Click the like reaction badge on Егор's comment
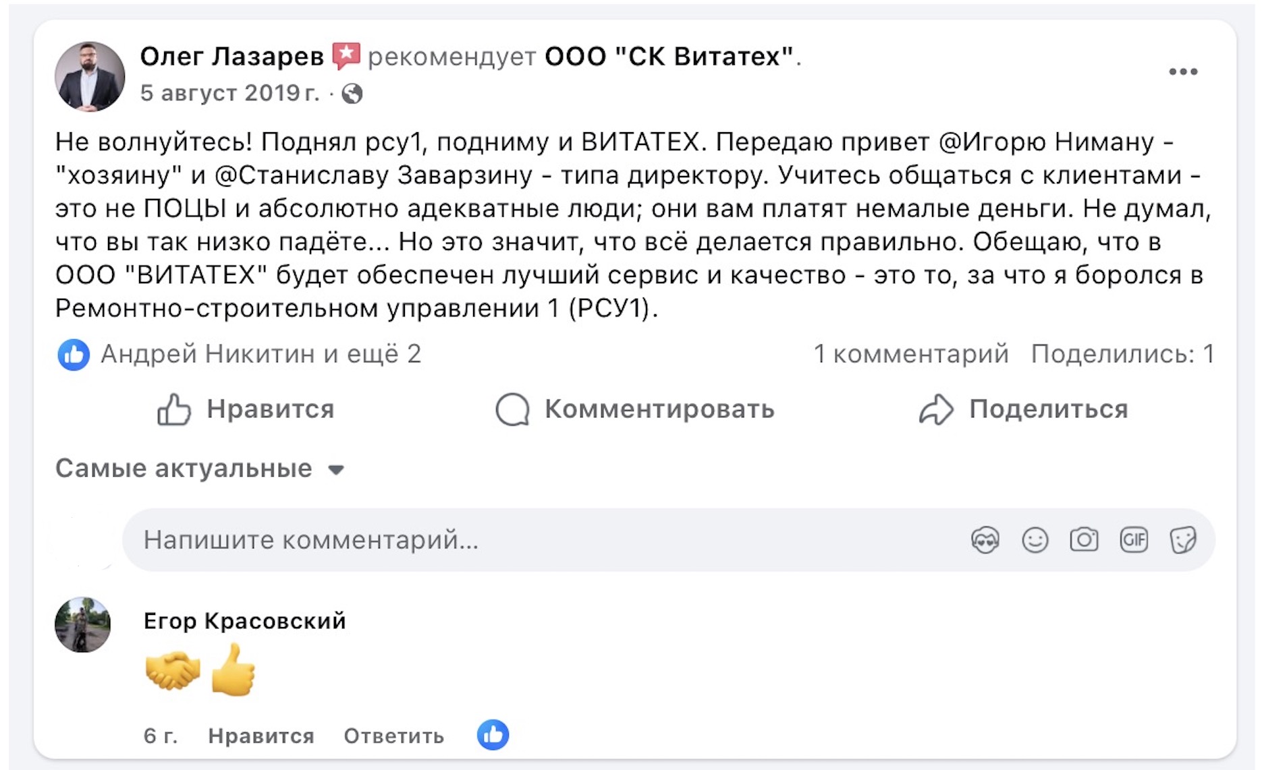Screen dimensions: 1262x770 (493, 735)
